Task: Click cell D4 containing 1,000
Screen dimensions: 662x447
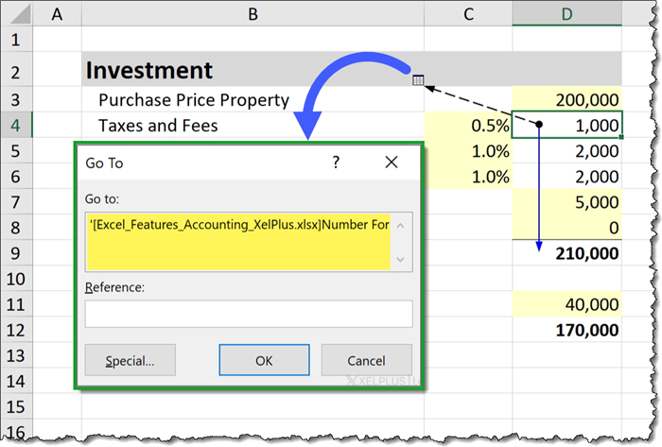Action: coord(566,125)
